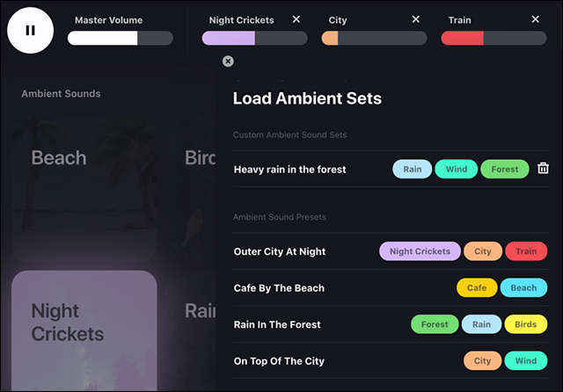Viewport: 563px width, 392px height.
Task: Delete the Heavy rain in the forest set
Action: [x=543, y=169]
